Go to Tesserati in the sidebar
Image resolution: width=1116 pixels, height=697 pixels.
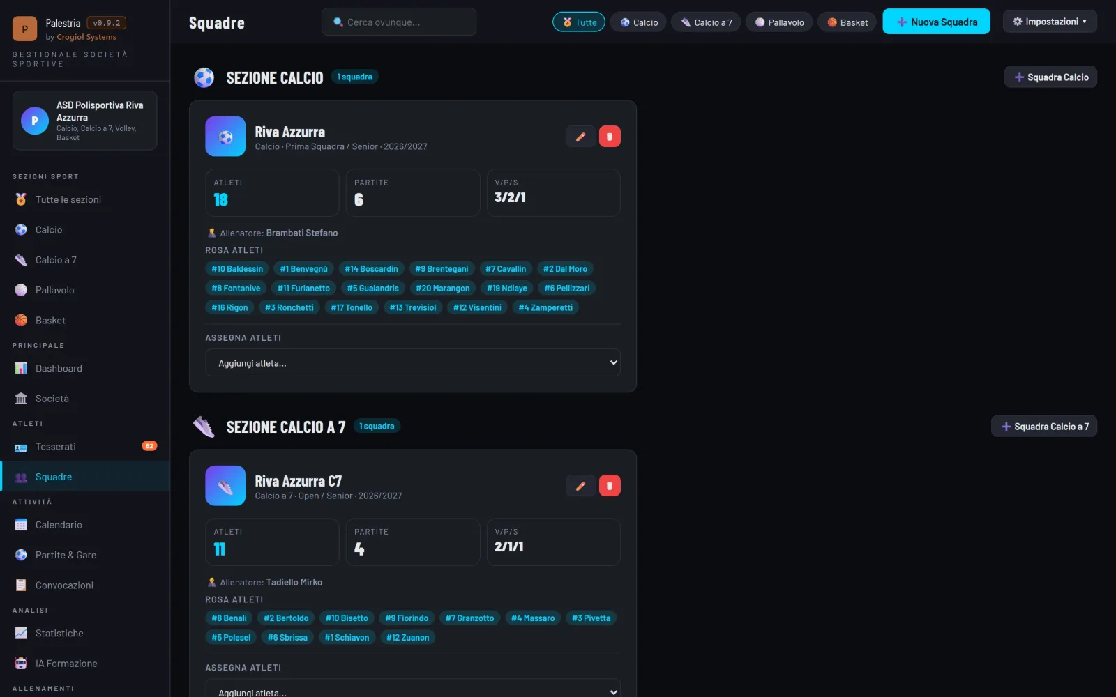(85, 447)
